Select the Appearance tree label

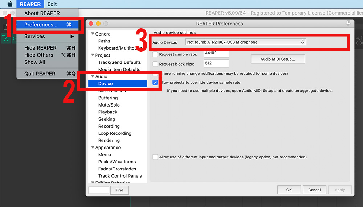click(108, 147)
